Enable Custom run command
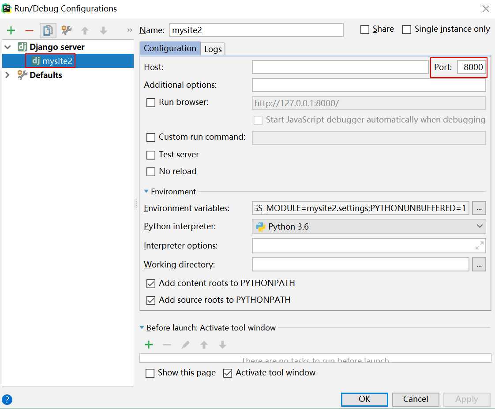Viewport: 495px width, 412px height. (151, 137)
